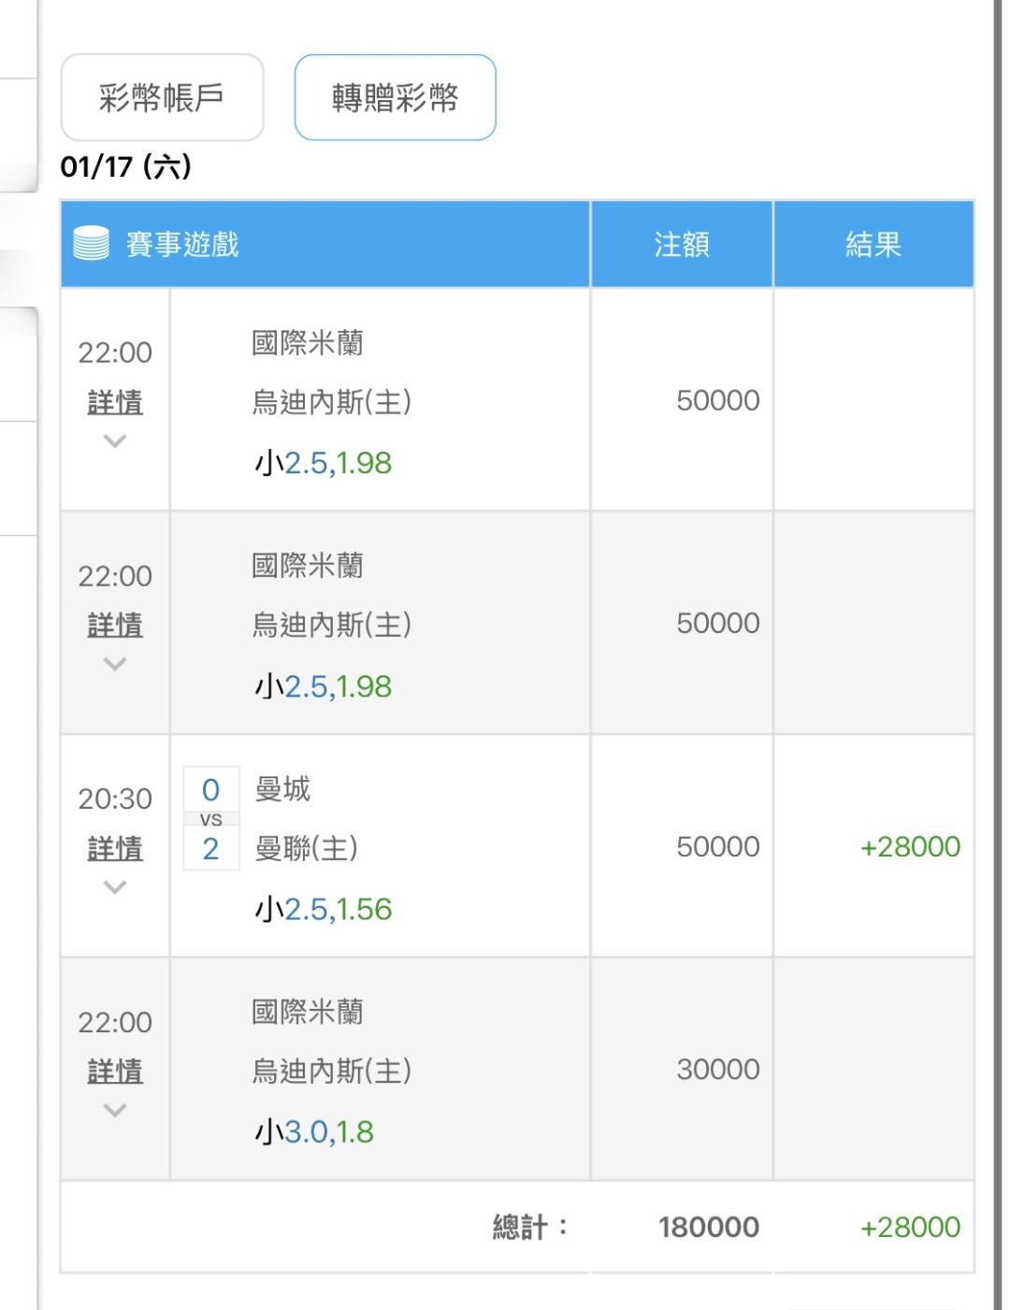Viewport: 1010px width, 1310px height.
Task: Switch to the 轉贈彩幣 tab
Action: coord(395,97)
